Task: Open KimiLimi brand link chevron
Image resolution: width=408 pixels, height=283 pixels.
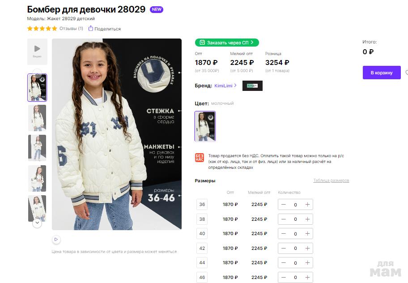Action: coord(235,86)
